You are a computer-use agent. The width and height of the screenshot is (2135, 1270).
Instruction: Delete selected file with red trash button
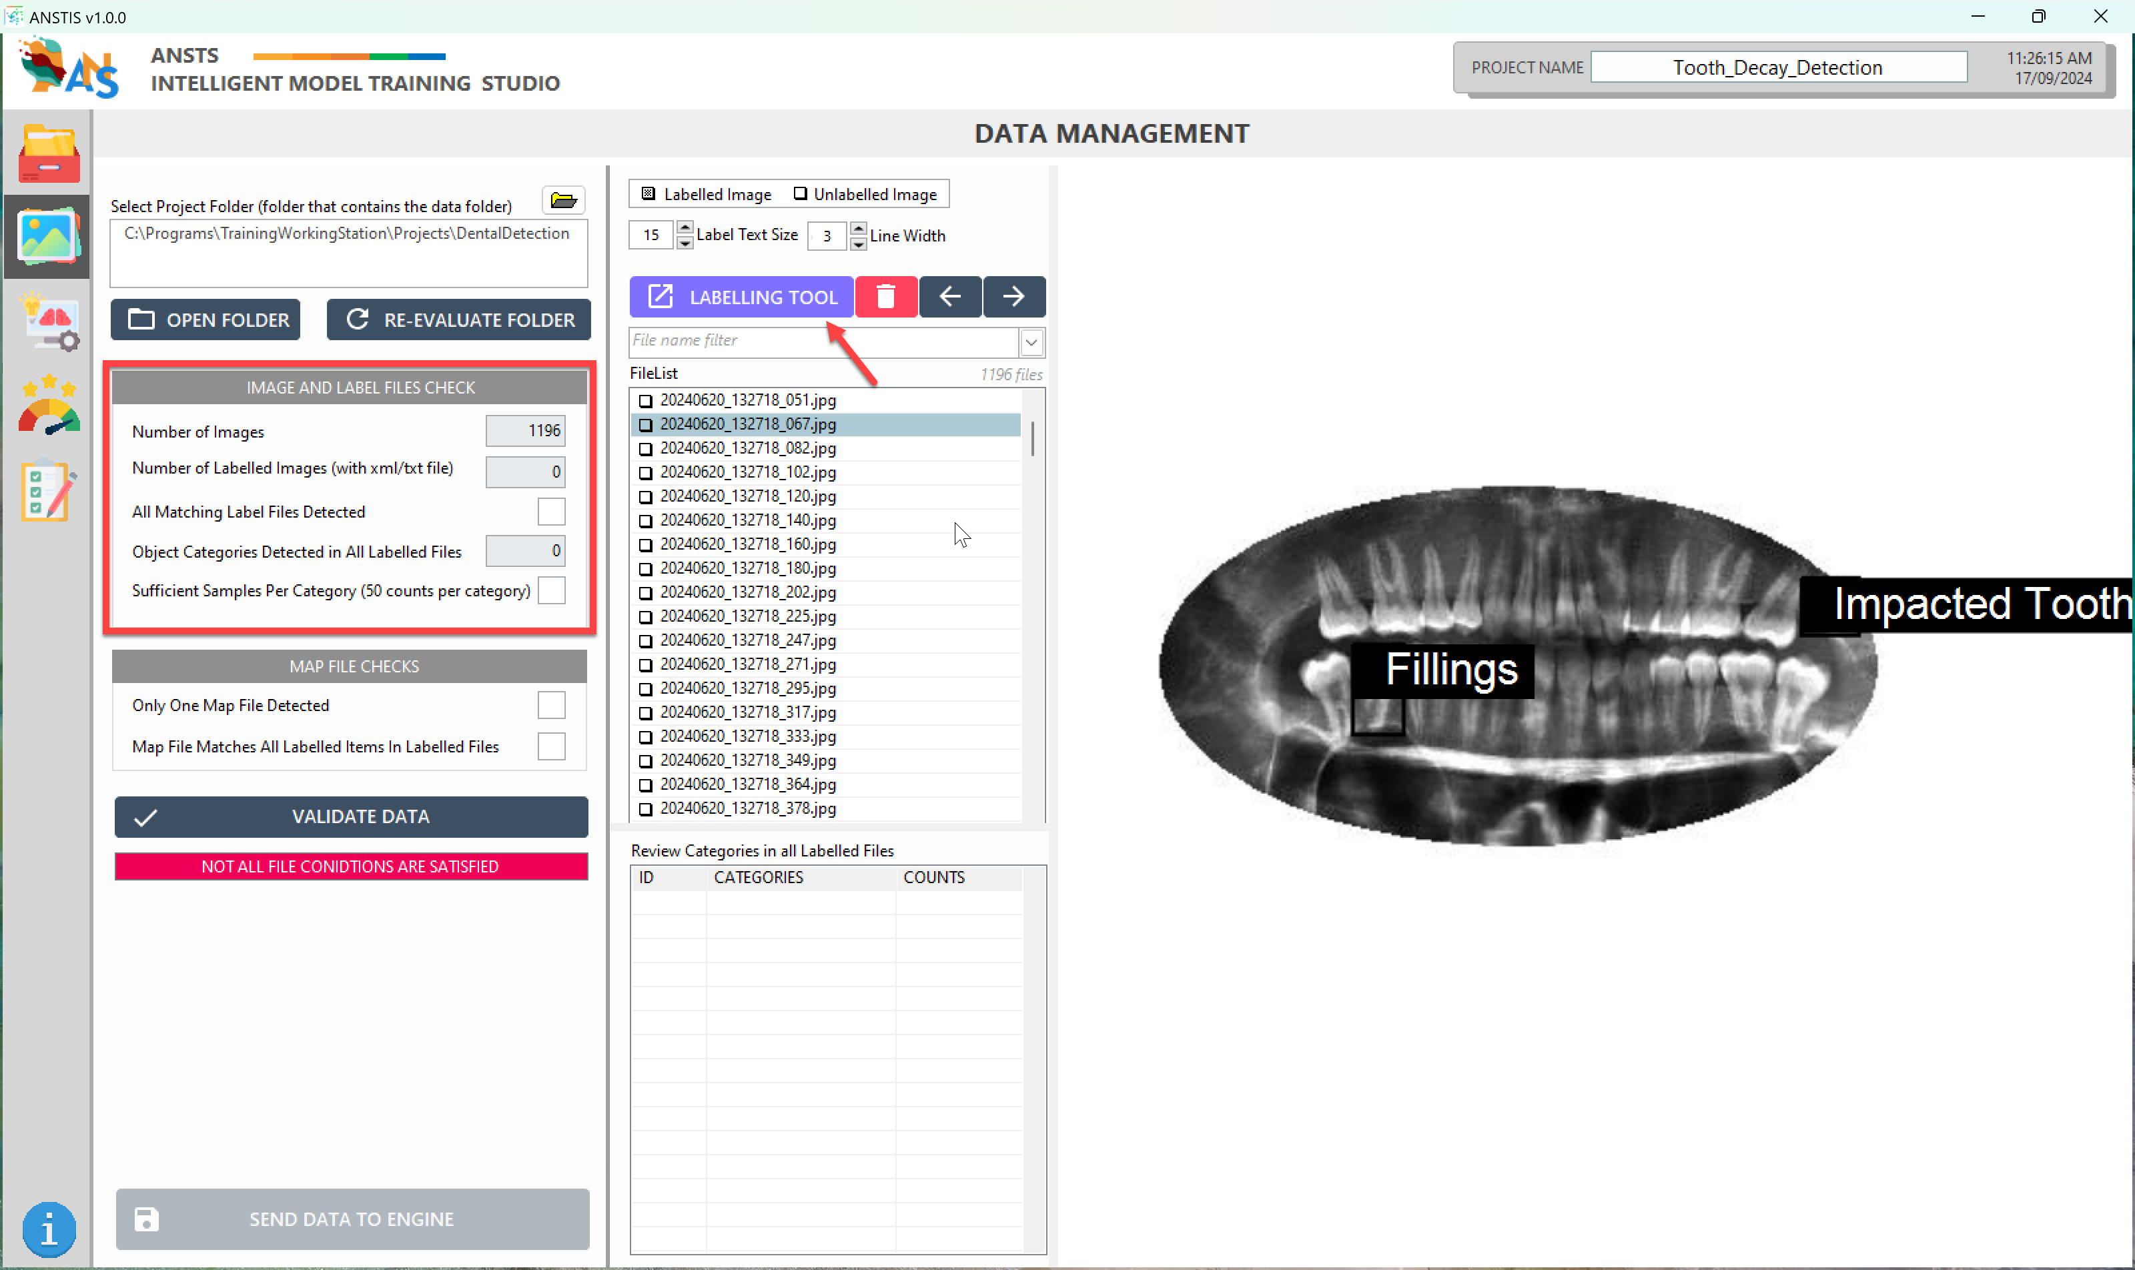point(885,297)
